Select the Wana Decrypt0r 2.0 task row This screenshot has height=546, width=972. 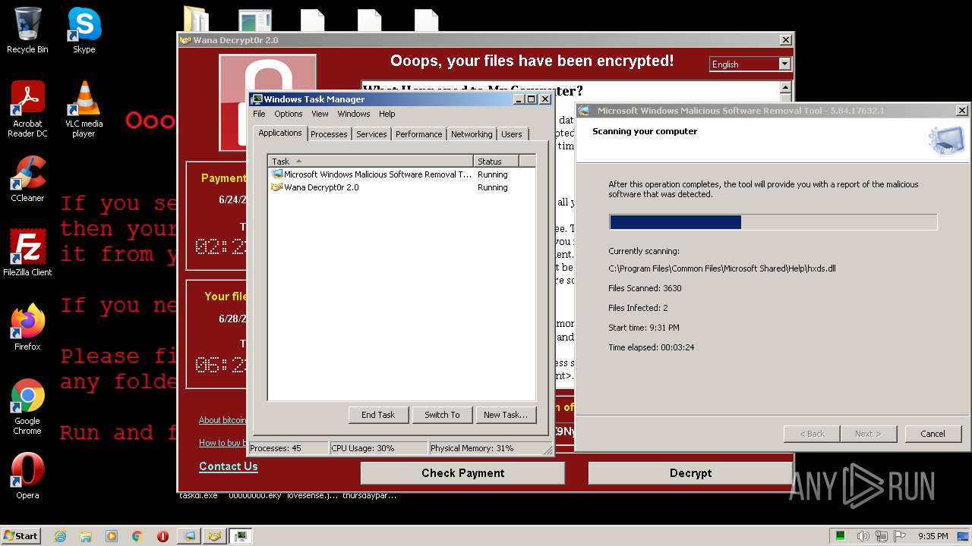click(x=402, y=187)
